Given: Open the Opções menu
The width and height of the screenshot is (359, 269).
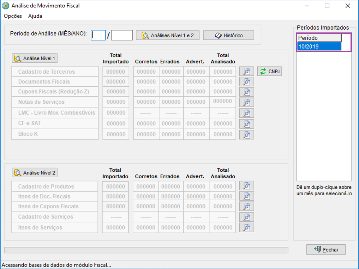Looking at the screenshot, I should pyautogui.click(x=13, y=16).
